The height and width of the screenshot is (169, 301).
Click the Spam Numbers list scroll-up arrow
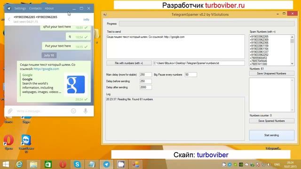click(x=292, y=37)
